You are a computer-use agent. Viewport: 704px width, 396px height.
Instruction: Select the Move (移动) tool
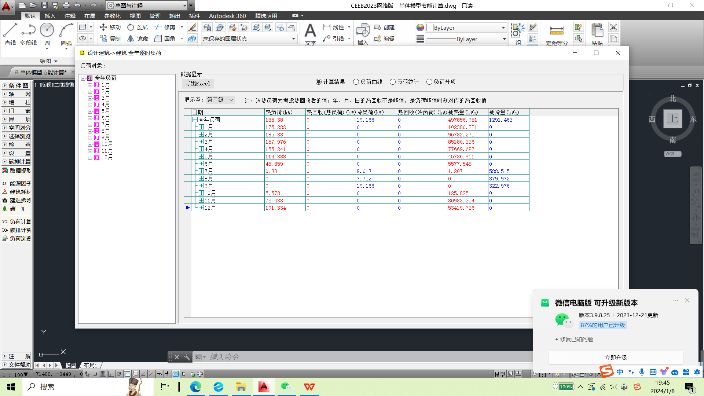pyautogui.click(x=110, y=27)
